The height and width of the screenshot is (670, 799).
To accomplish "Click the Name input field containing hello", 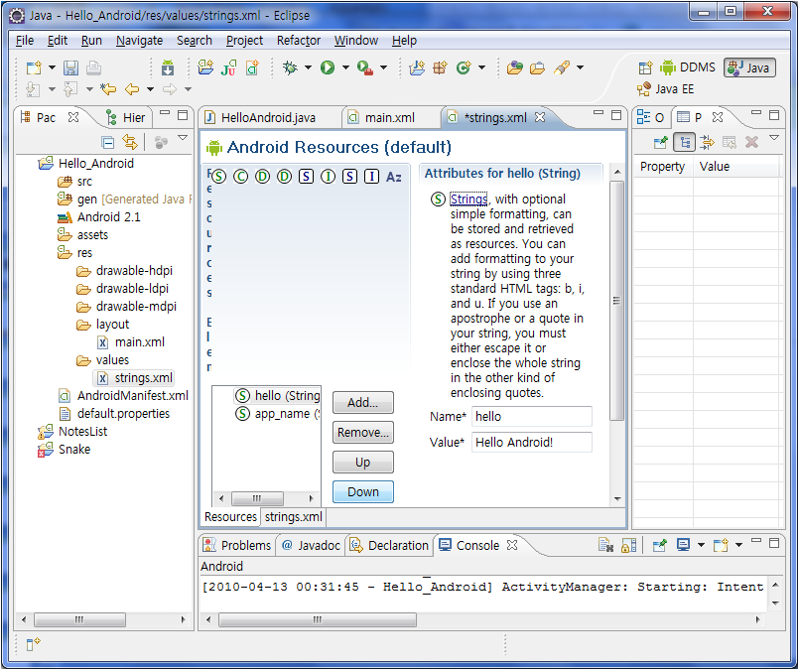I will point(531,416).
